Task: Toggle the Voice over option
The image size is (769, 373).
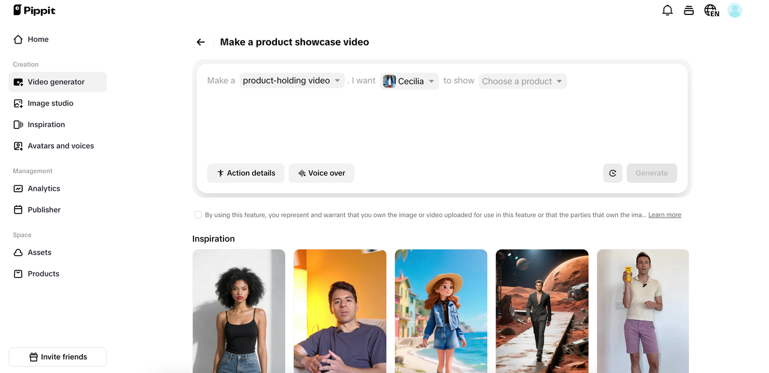Action: 321,173
